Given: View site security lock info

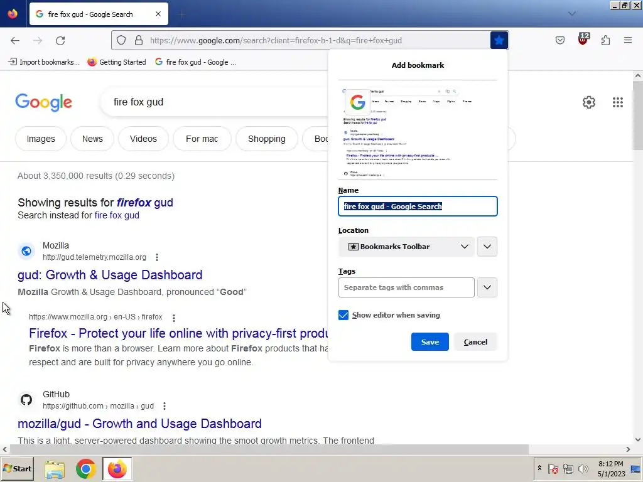Looking at the screenshot, I should (x=139, y=40).
